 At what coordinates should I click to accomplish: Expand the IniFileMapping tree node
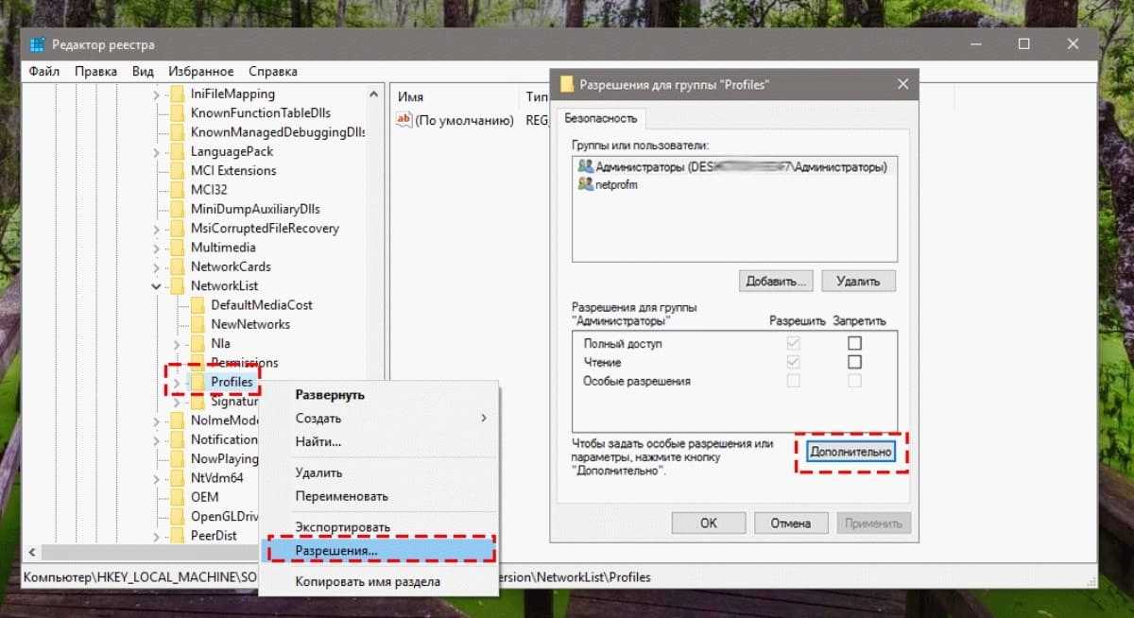156,94
